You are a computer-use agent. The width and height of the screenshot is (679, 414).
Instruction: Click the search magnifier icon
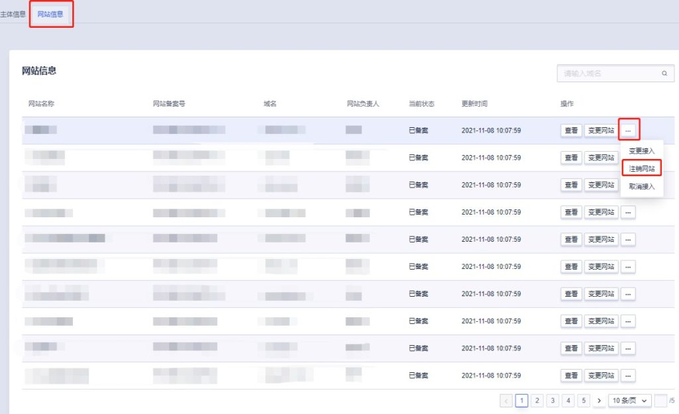664,73
